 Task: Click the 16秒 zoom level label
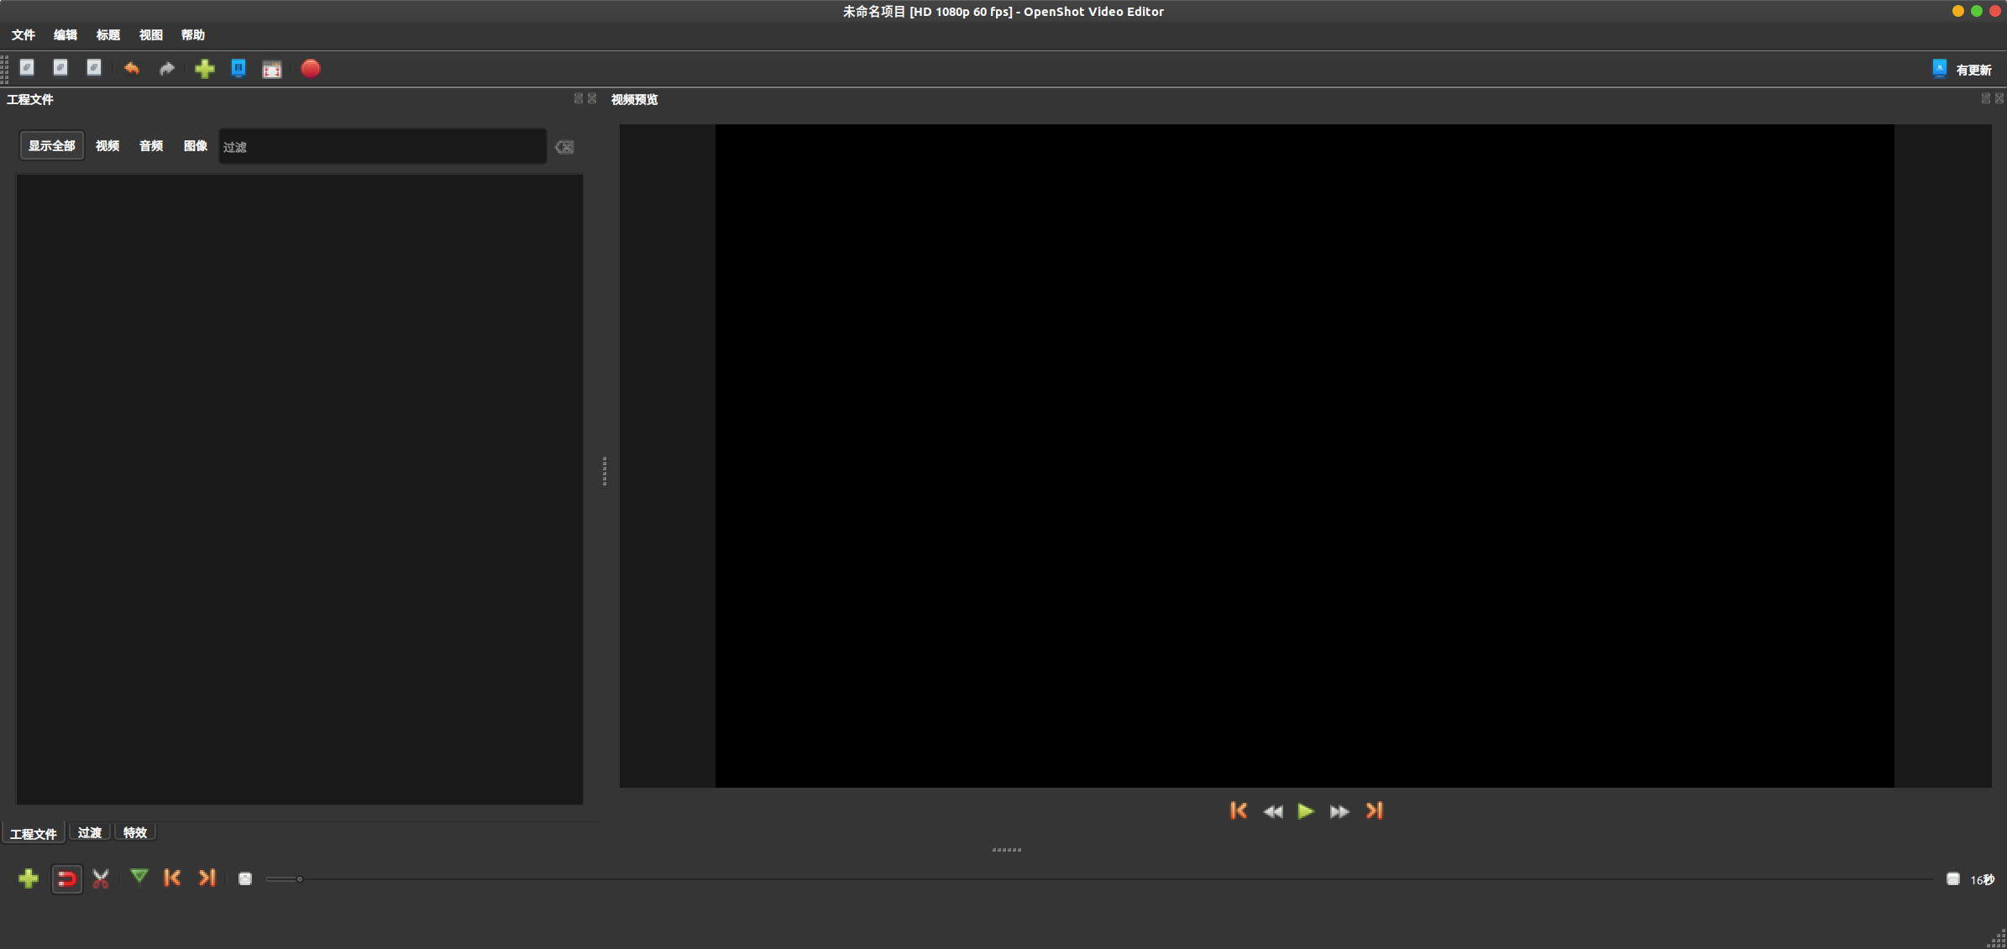1983,879
